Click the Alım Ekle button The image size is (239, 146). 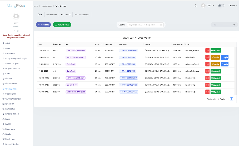coord(43,25)
